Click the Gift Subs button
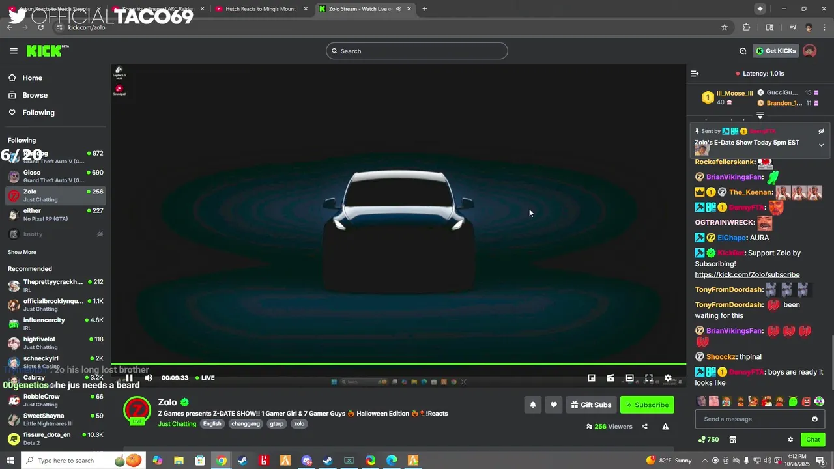 [591, 405]
